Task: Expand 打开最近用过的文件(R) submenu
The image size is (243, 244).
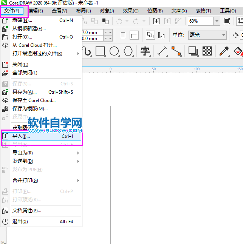Action: tap(42, 54)
